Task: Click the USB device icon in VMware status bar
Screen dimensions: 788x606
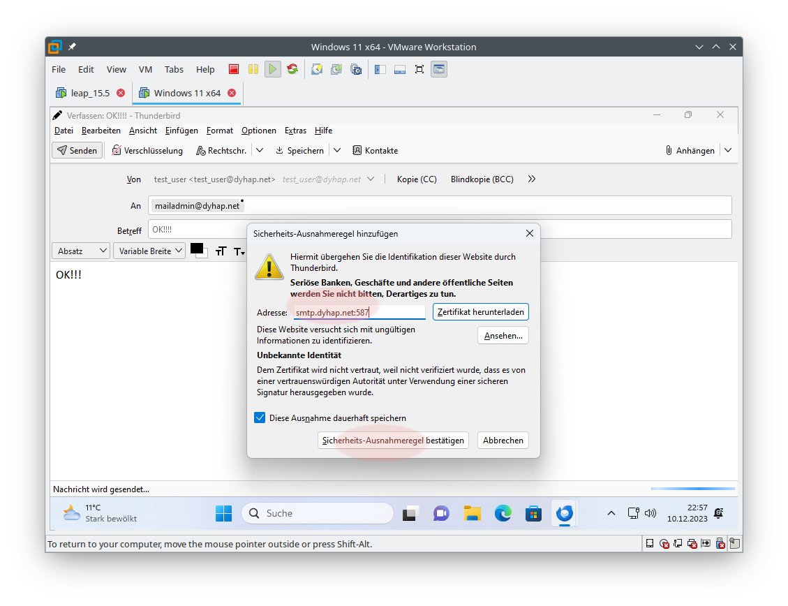Action: click(720, 543)
